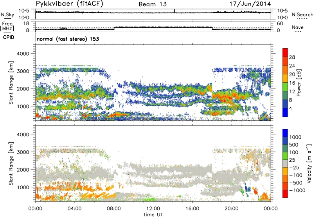This screenshot has width=313, height=217.
Task: Click the 'Beam 13' label
Action: 153,4
